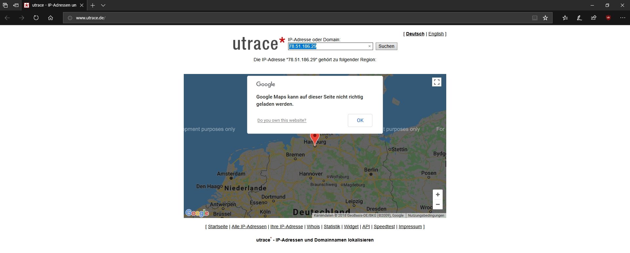
Task: Open the favorites hub
Action: [565, 18]
